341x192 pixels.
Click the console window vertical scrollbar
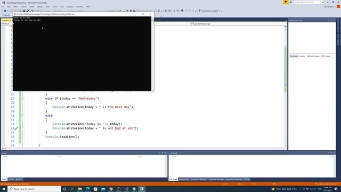click(152, 53)
